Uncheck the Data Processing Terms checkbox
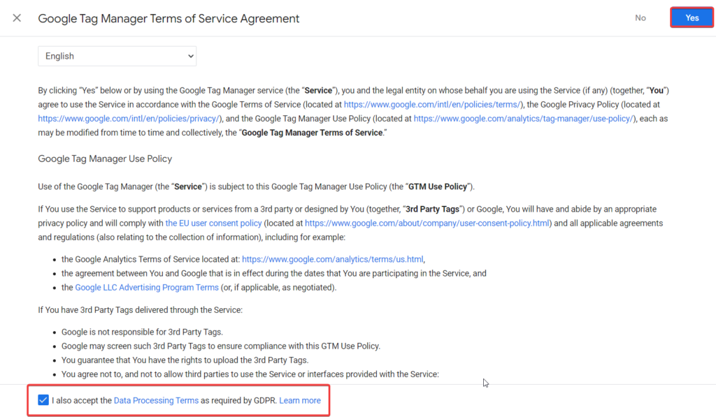Viewport: 716px width, 417px height. 43,400
